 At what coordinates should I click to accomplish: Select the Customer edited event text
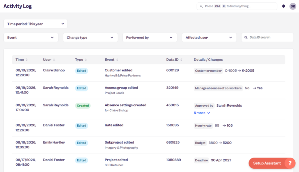coord(118,70)
